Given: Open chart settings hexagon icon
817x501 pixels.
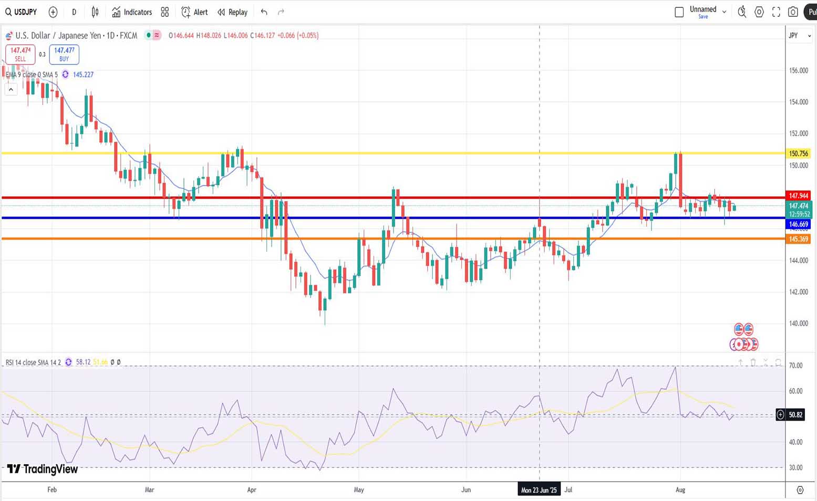Looking at the screenshot, I should pos(759,12).
